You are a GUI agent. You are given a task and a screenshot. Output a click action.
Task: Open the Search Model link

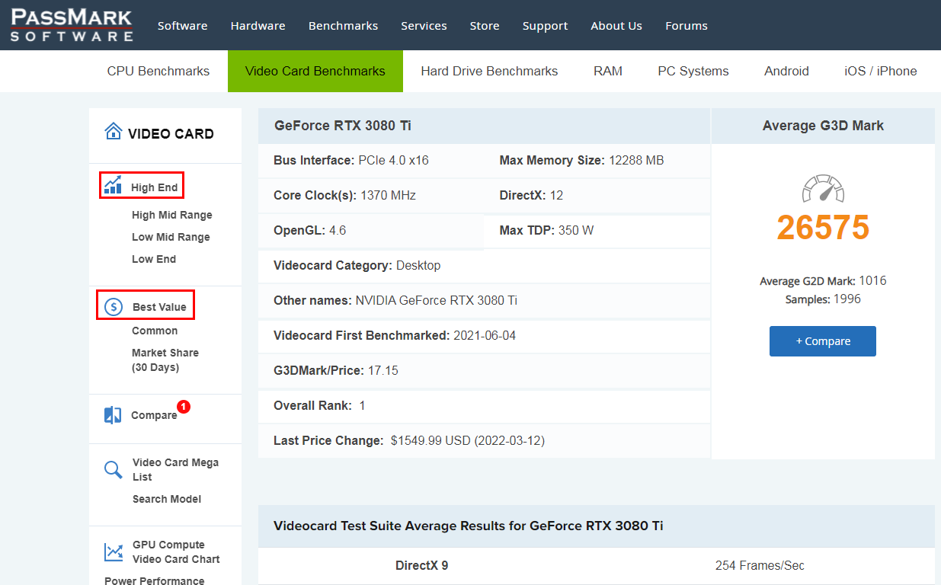tap(167, 499)
